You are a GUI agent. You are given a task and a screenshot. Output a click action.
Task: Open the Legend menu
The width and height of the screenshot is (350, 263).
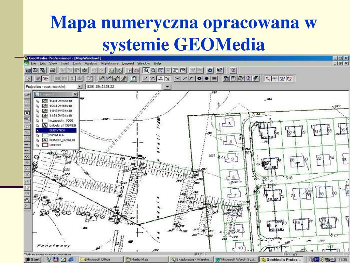(x=128, y=63)
